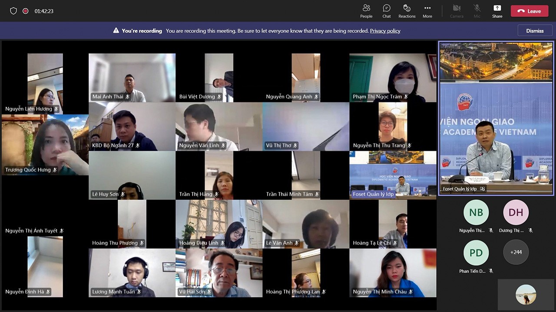Viewport: 556px width, 312px height.
Task: Click your self-view thumbnail
Action: coord(526,295)
